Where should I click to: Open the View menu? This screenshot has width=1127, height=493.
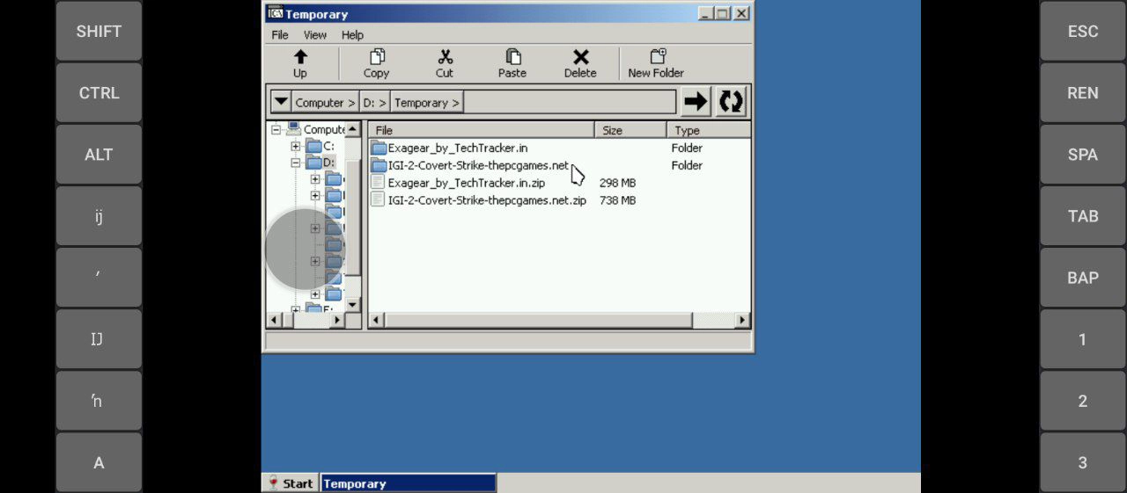[315, 35]
